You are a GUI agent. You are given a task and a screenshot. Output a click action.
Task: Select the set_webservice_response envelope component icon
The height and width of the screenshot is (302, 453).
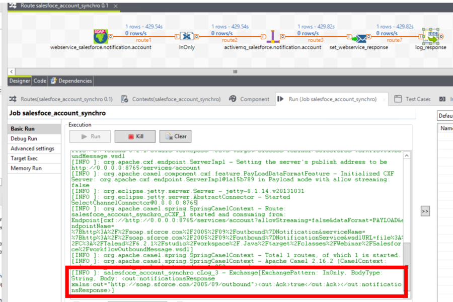(x=358, y=38)
